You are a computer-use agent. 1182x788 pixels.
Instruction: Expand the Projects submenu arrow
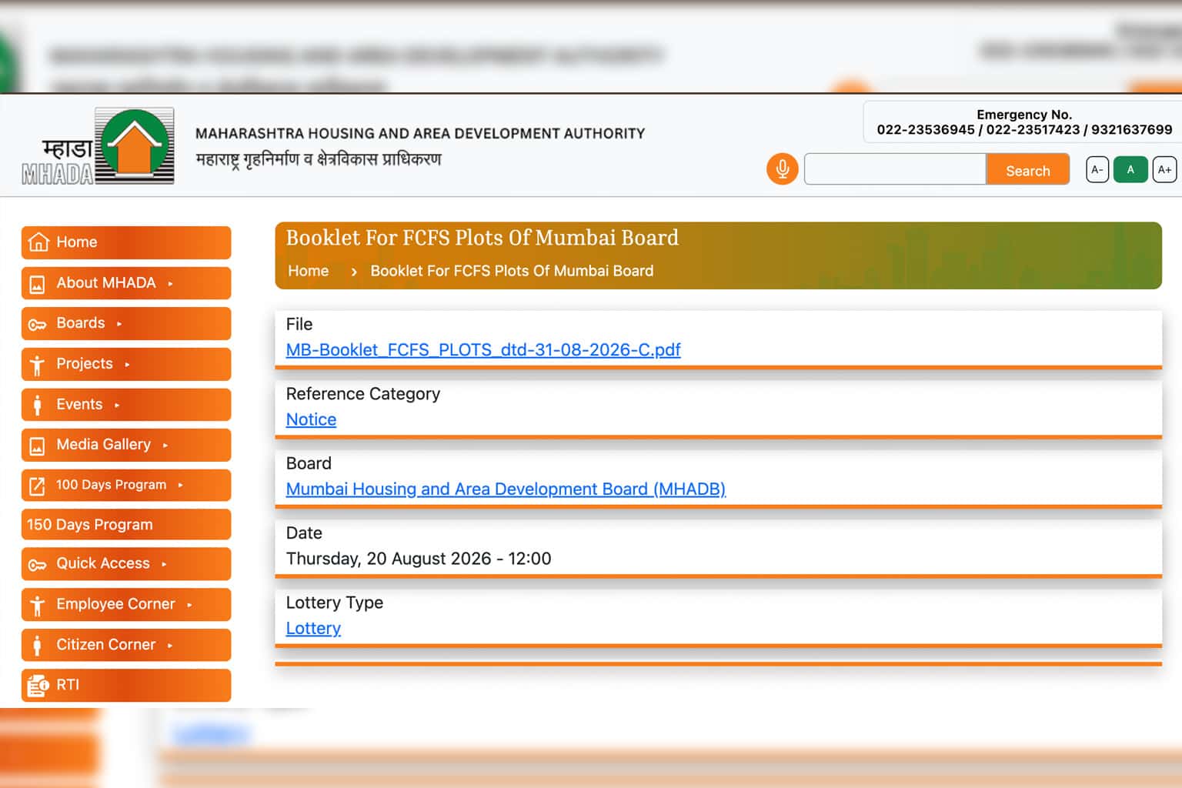(127, 365)
